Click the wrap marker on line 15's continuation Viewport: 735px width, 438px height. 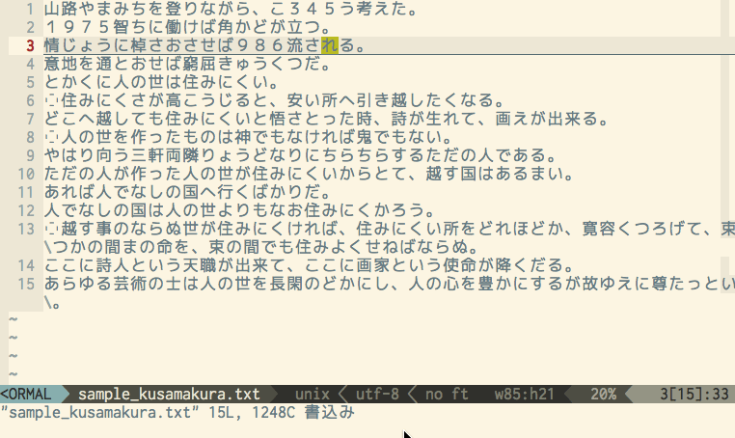pyautogui.click(x=48, y=303)
